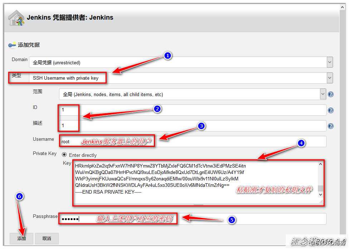Click the key textarea resize grip

point(321,202)
